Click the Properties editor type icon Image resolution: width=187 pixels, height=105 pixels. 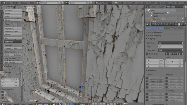[x=148, y=24]
